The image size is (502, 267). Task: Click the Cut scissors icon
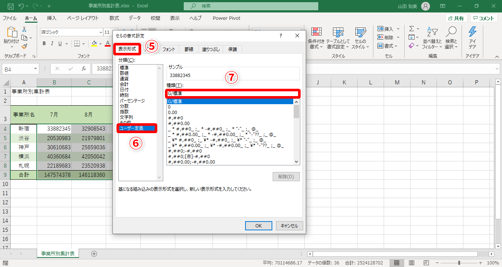[x=24, y=29]
